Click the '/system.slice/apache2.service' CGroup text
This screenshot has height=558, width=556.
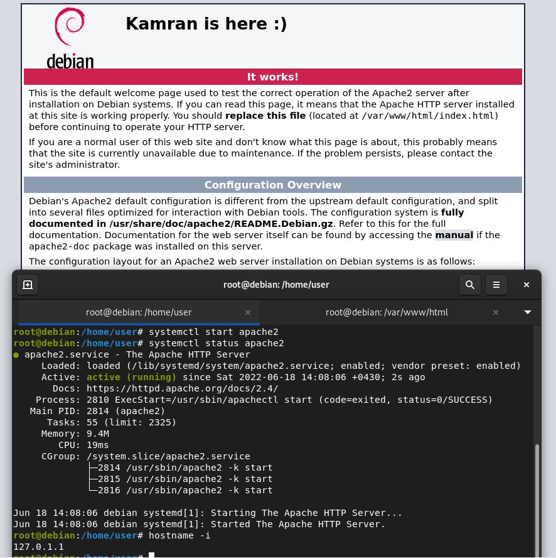tap(168, 457)
